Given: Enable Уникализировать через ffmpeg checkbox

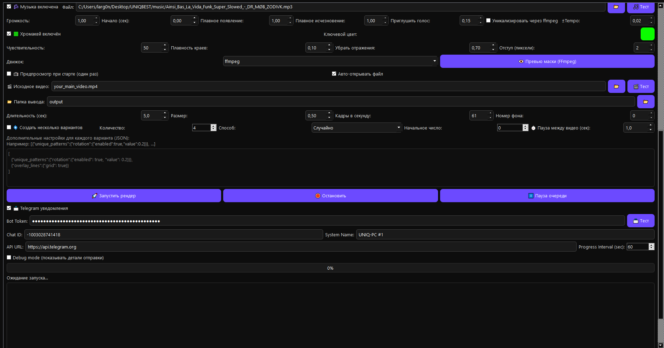Looking at the screenshot, I should (488, 21).
